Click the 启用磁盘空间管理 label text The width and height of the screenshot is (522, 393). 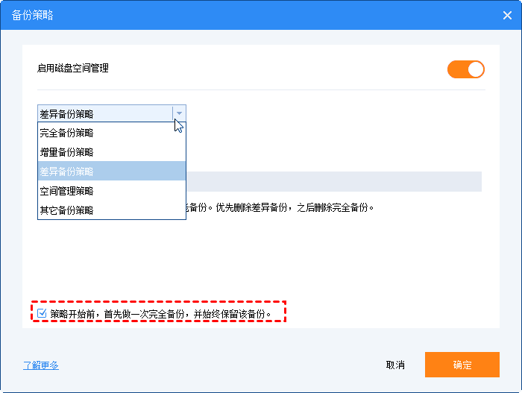(x=73, y=69)
